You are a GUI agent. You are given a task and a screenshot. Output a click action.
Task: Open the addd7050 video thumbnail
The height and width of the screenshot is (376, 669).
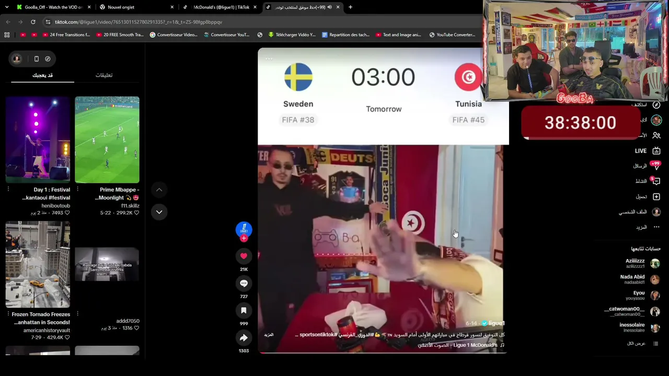[x=107, y=265]
